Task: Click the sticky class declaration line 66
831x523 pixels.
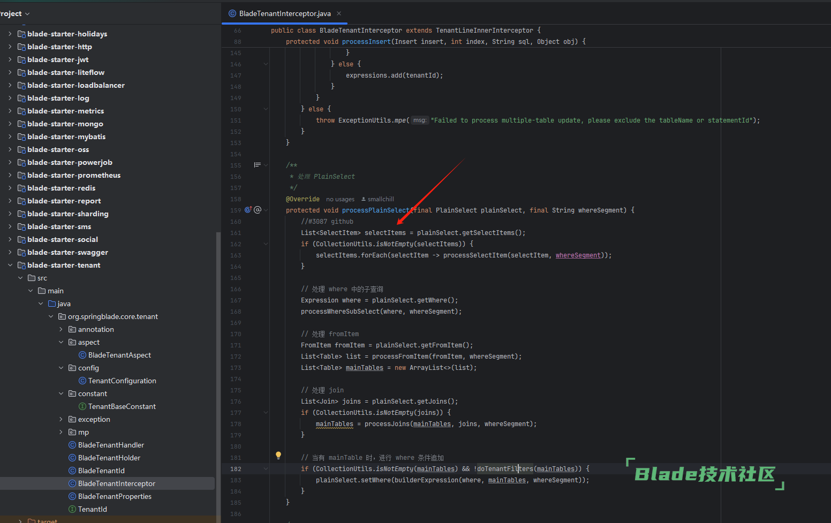Action: [x=405, y=31]
